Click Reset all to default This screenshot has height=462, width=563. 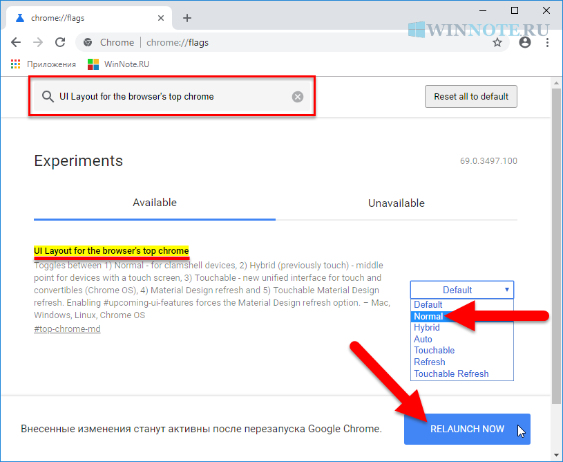coord(471,96)
